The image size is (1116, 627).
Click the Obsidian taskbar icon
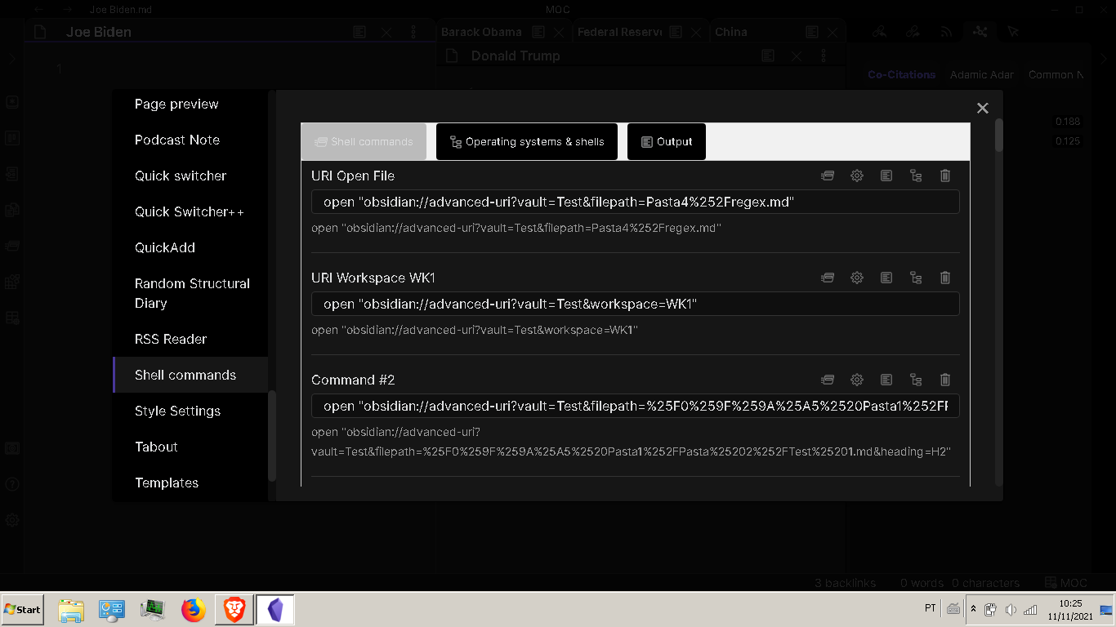tap(275, 610)
